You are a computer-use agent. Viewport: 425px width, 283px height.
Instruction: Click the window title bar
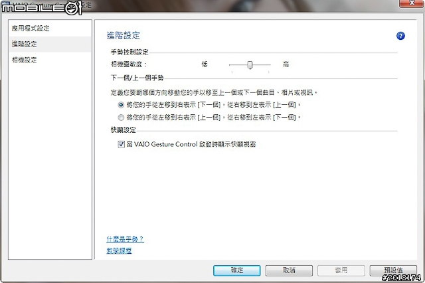[x=199, y=5]
